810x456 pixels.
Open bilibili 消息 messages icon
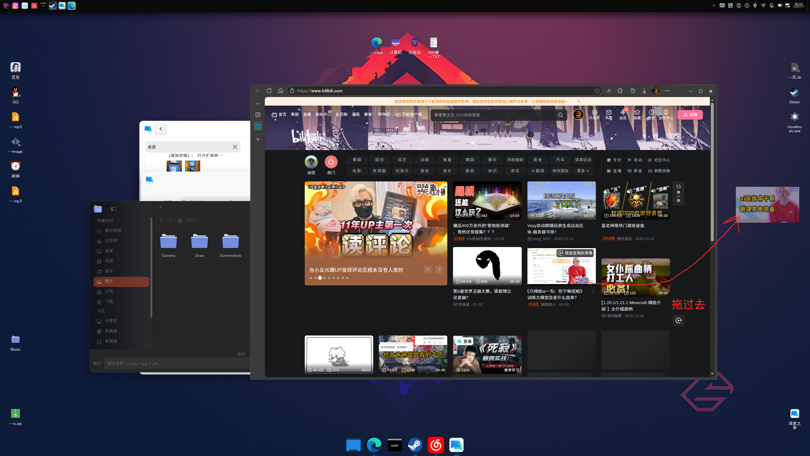pos(609,114)
